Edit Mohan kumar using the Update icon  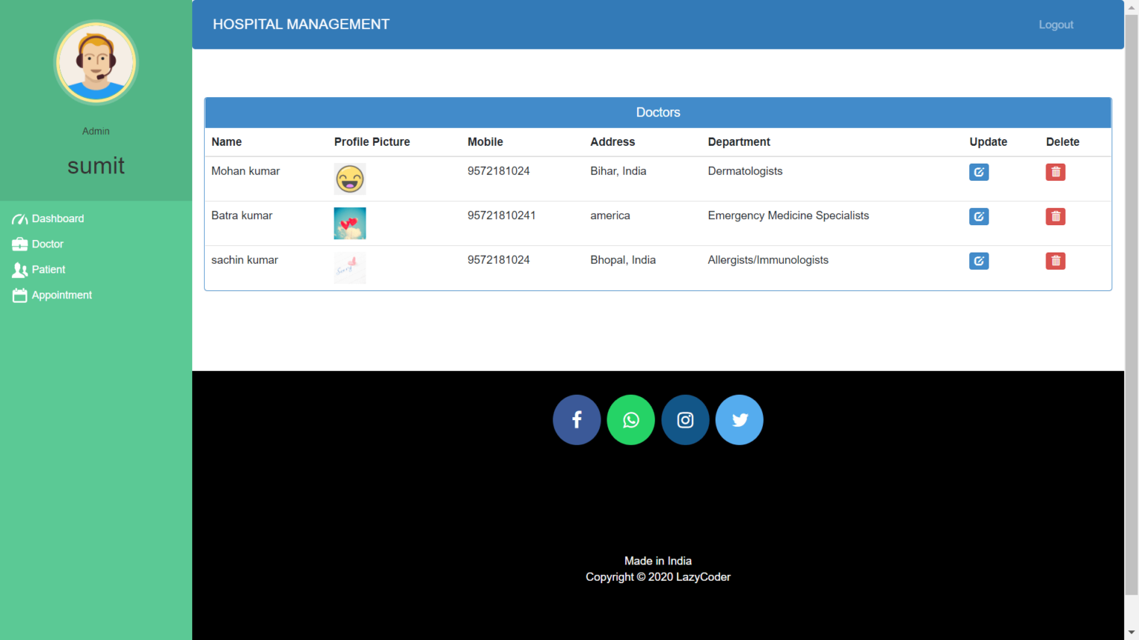click(979, 172)
